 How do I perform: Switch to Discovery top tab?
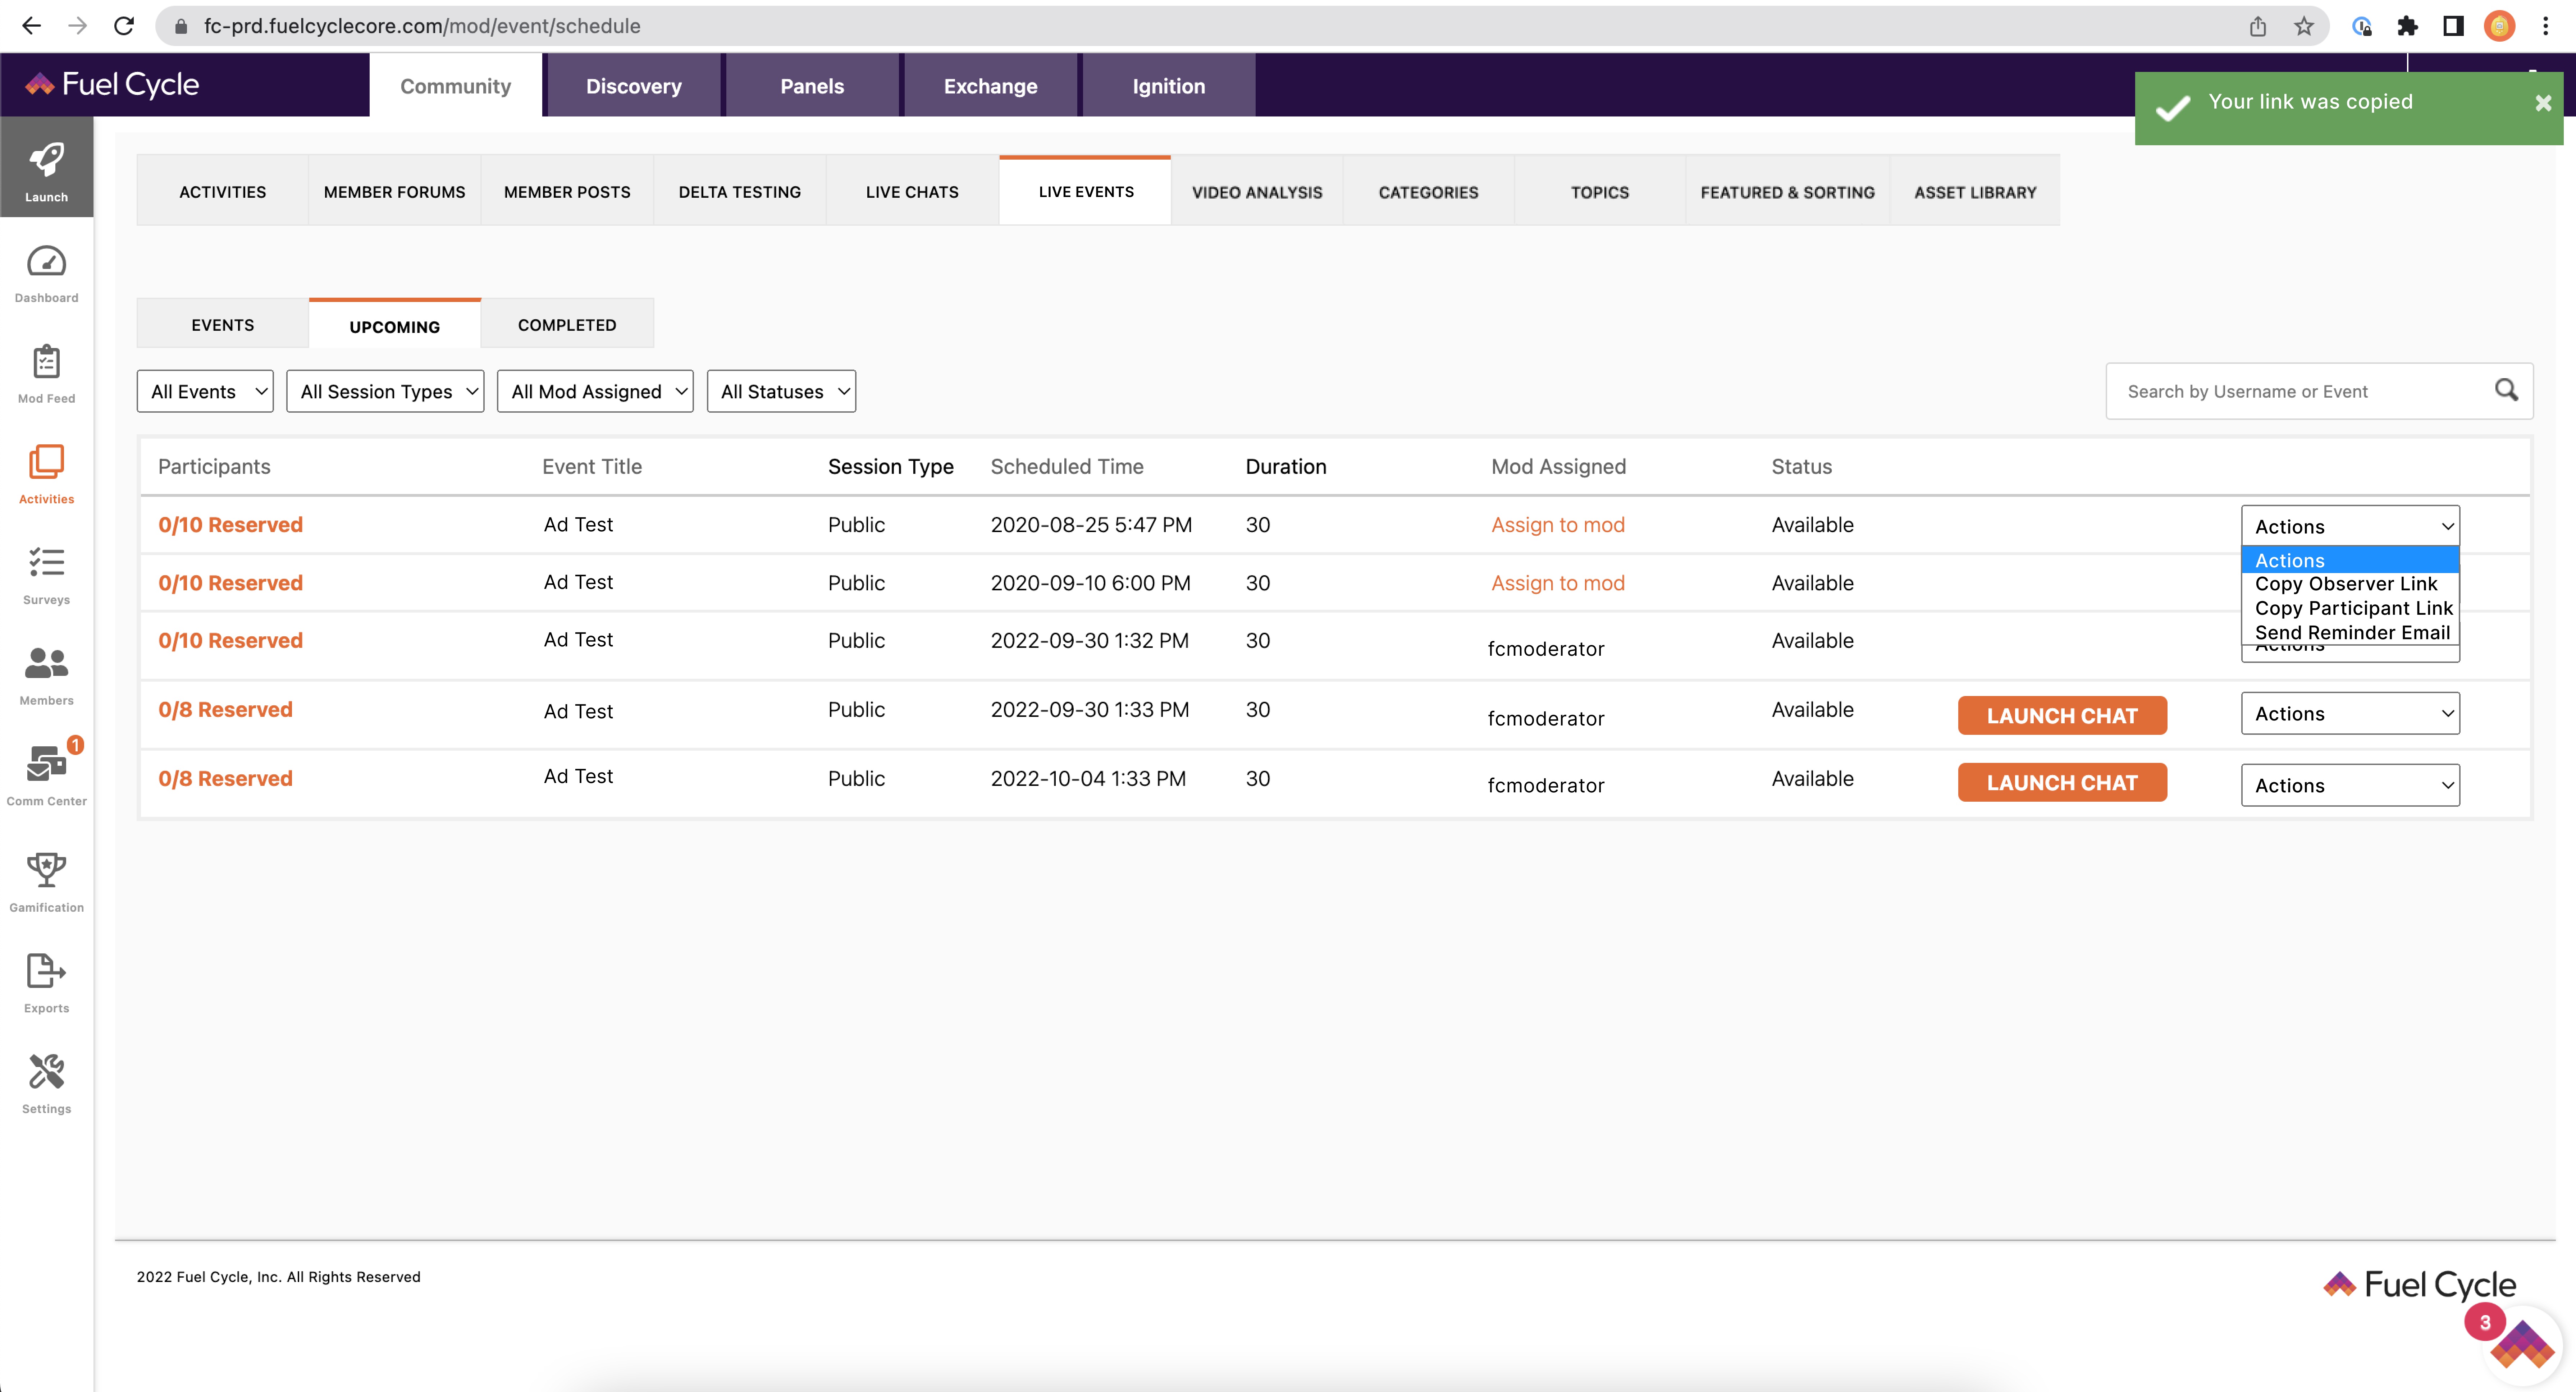coord(634,86)
